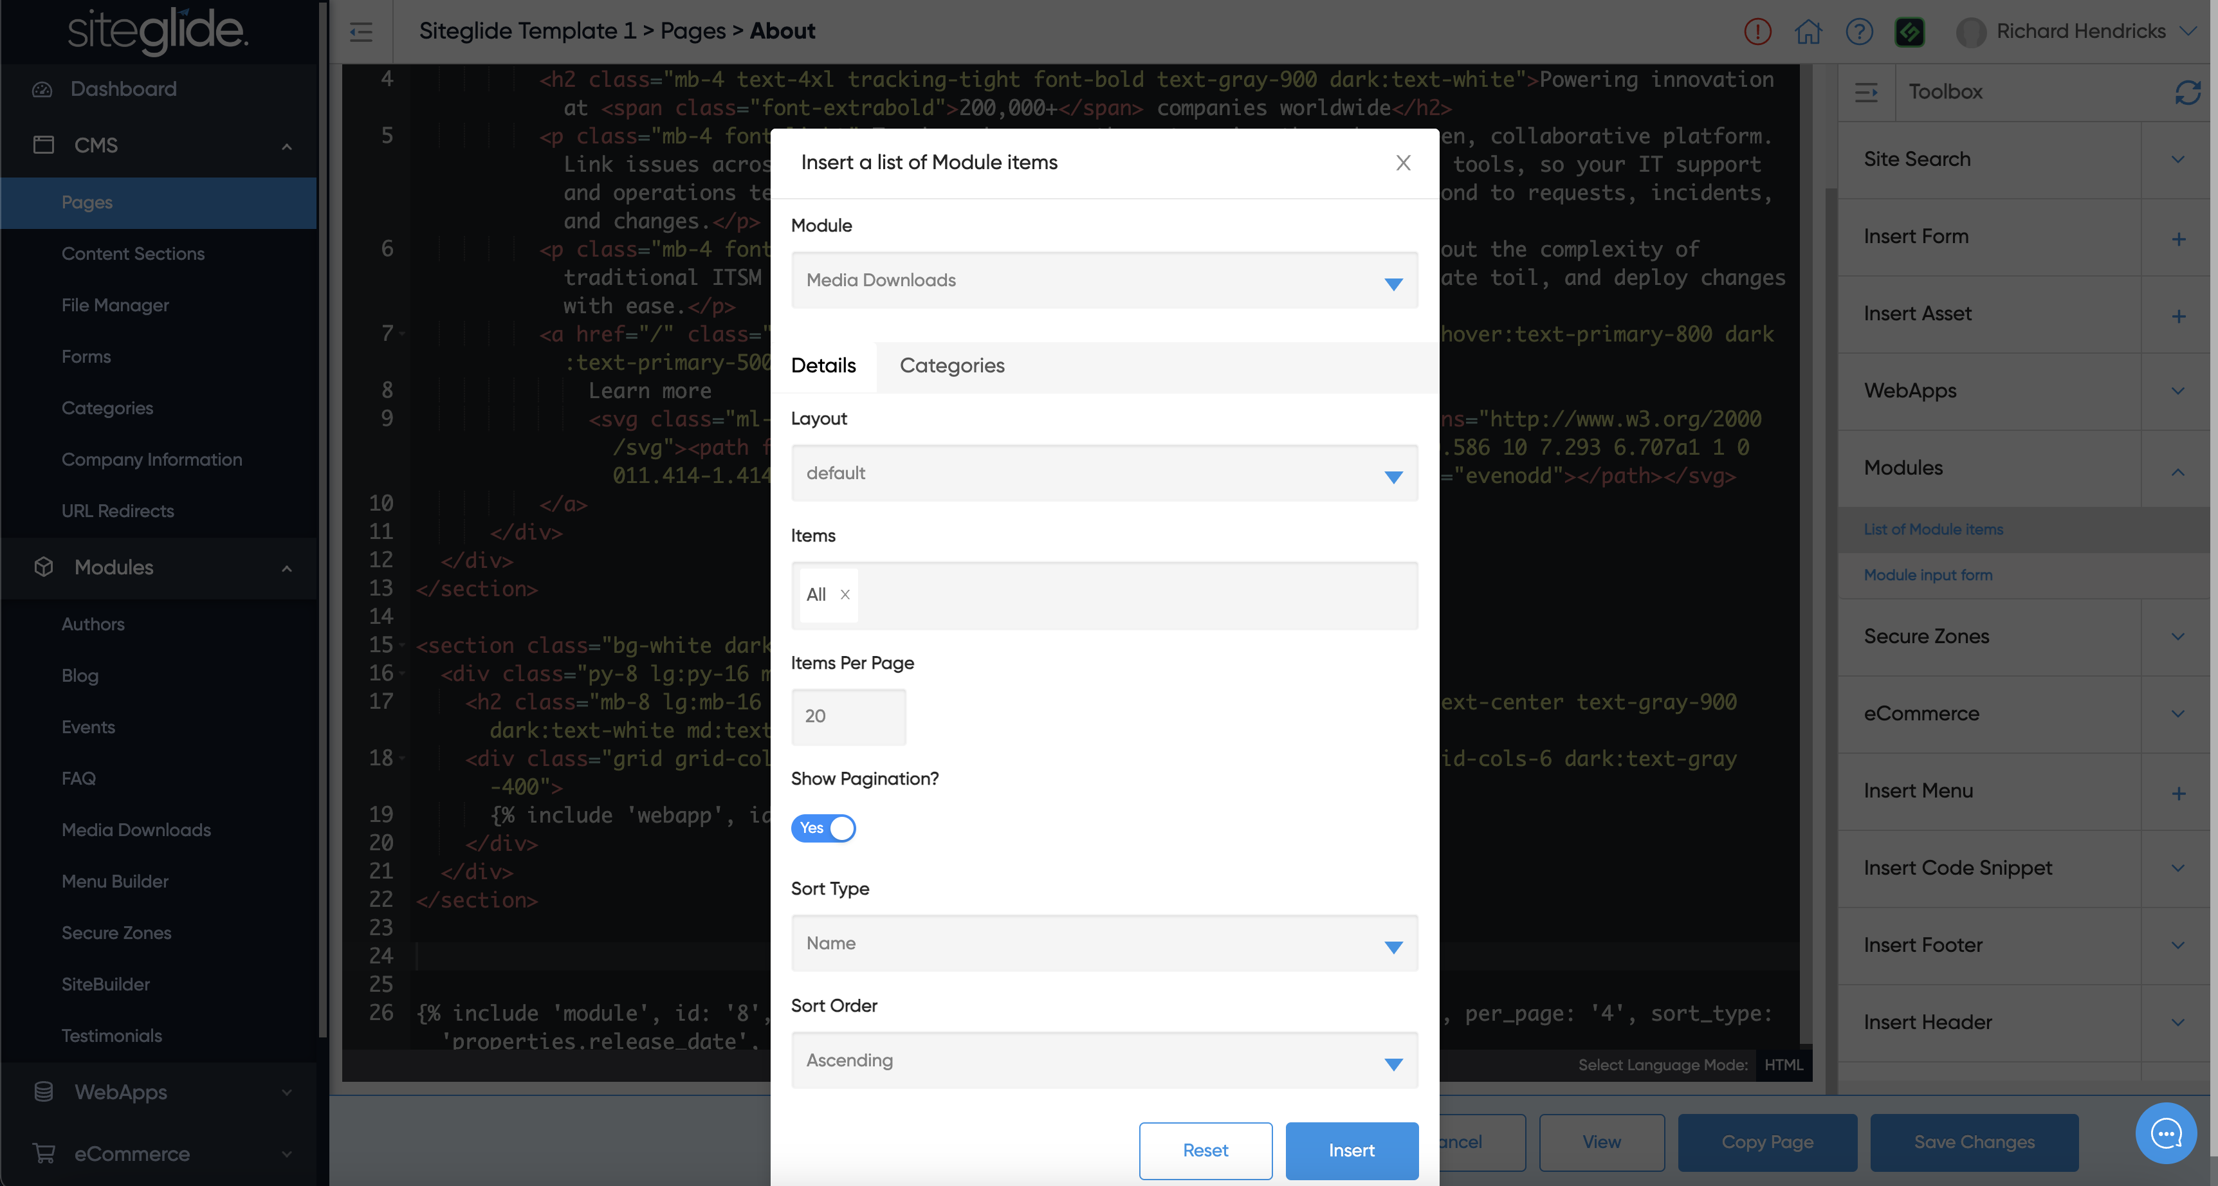Expand the Secure Zones toolbox section
The width and height of the screenshot is (2218, 1186).
[2177, 637]
